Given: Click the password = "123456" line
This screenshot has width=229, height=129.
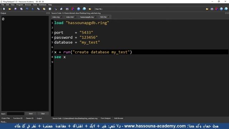Looking at the screenshot, I should pos(76,37).
